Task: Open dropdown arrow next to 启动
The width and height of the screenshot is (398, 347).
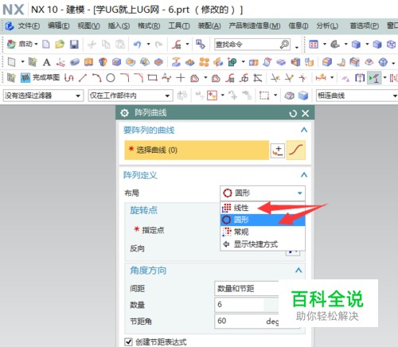Action: (36, 44)
